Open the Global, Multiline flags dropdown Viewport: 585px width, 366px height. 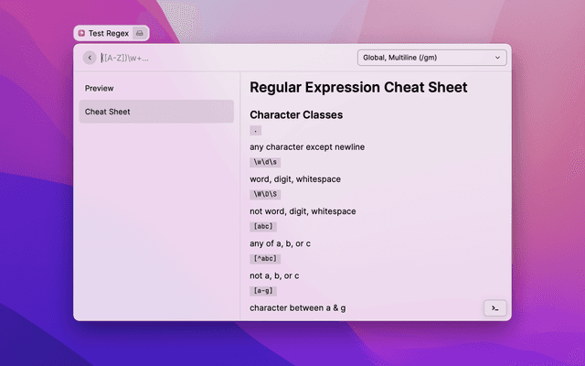[x=432, y=58]
